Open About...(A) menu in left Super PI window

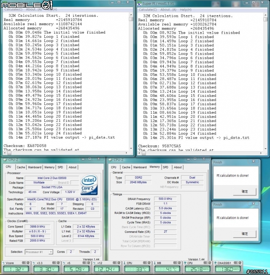(x=34, y=9)
